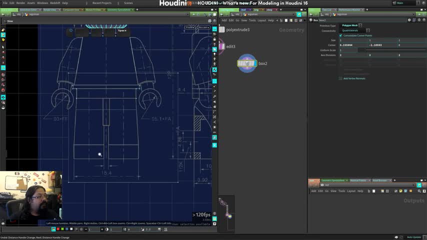
Task: Open the Auto Update mode dropdown
Action: [413, 237]
